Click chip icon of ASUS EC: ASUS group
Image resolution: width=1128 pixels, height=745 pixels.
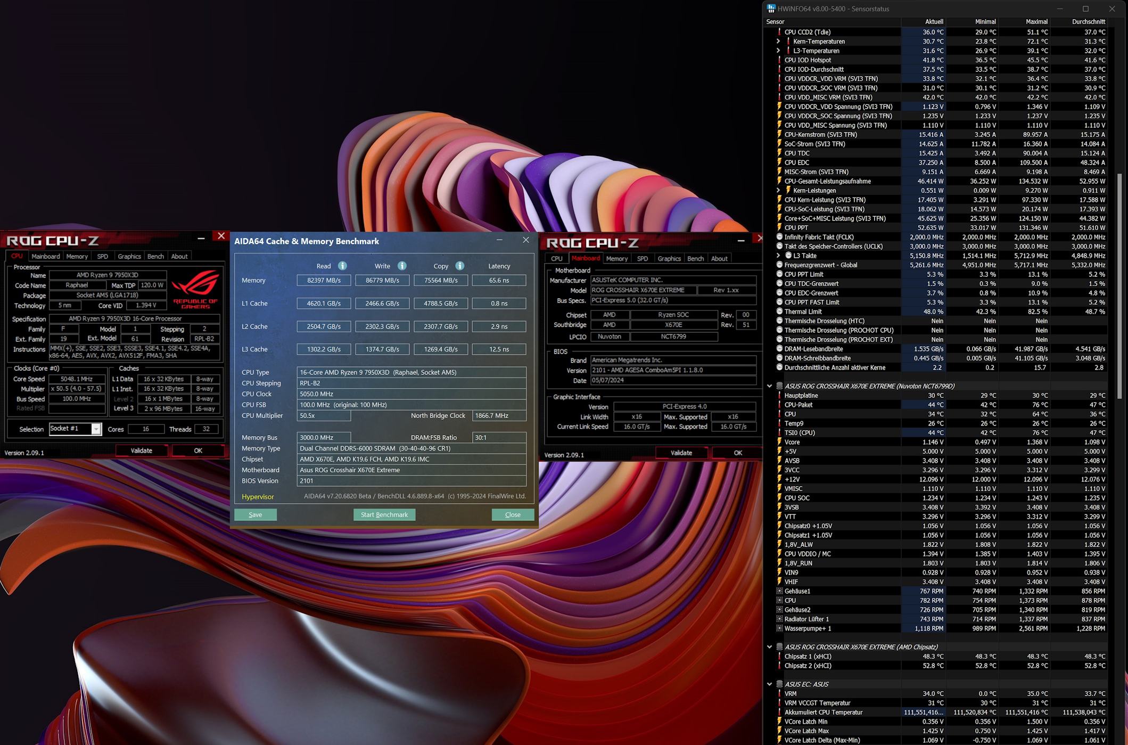[780, 684]
